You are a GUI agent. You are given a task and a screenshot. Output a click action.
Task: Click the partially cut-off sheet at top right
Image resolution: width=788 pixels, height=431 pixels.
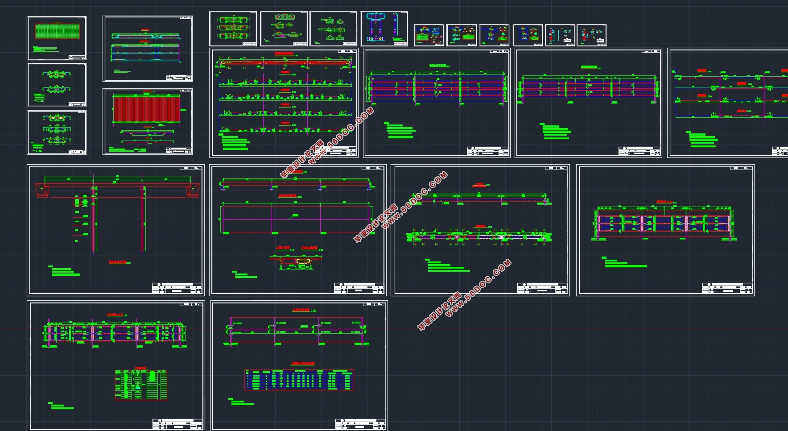pyautogui.click(x=728, y=103)
